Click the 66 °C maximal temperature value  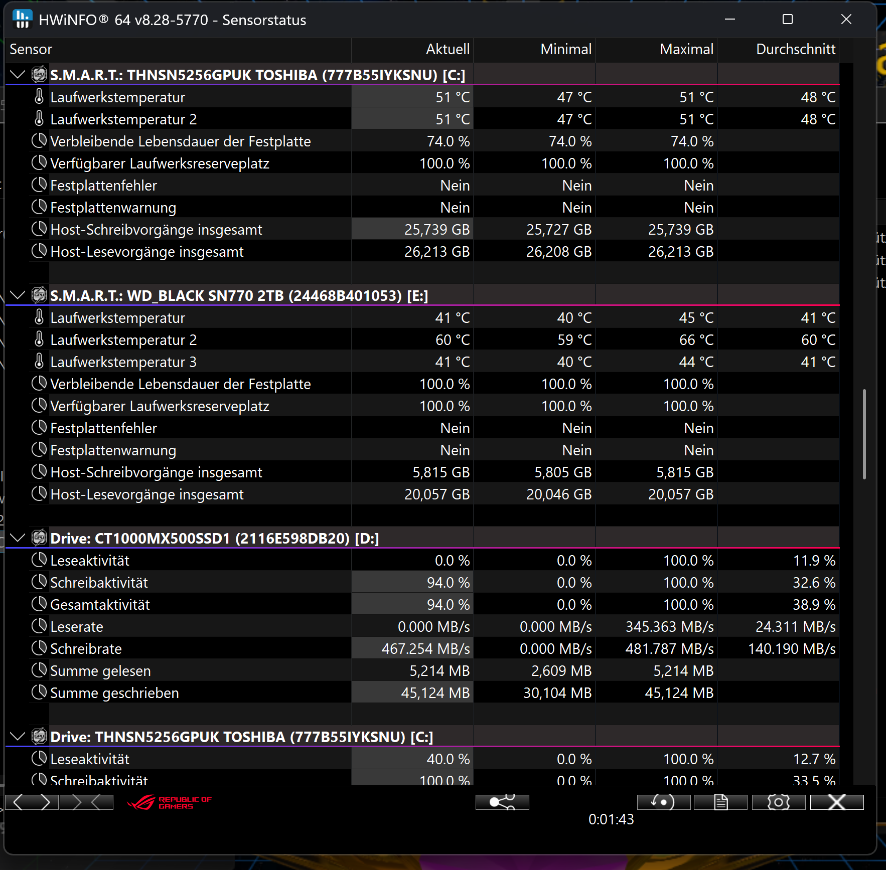pyautogui.click(x=656, y=340)
